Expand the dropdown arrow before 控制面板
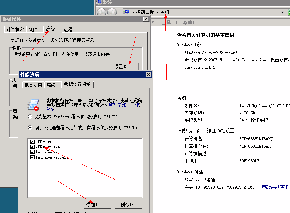The height and width of the screenshot is (213, 290). pyautogui.click(x=133, y=12)
